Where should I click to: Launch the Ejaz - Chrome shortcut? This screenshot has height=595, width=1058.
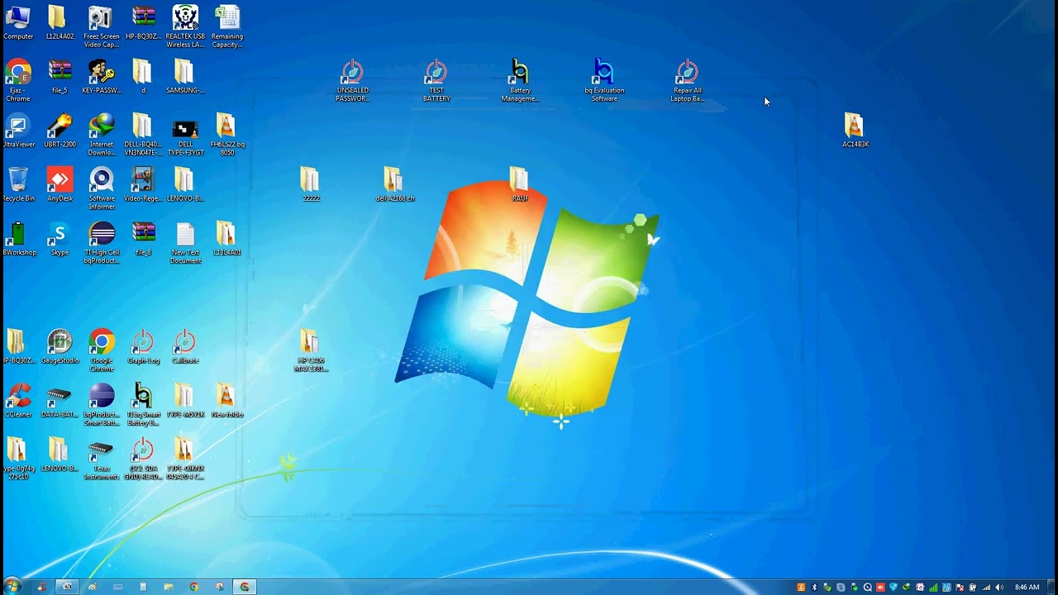point(17,81)
